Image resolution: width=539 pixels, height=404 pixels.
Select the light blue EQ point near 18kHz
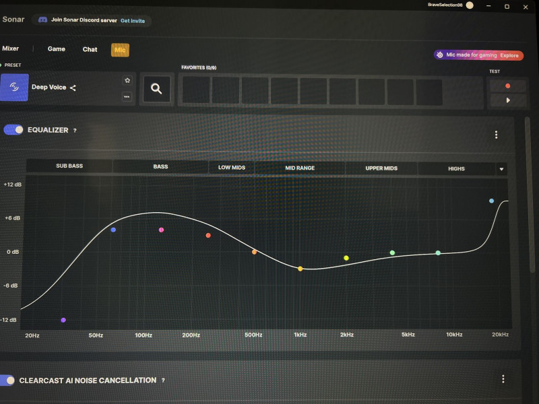click(492, 201)
